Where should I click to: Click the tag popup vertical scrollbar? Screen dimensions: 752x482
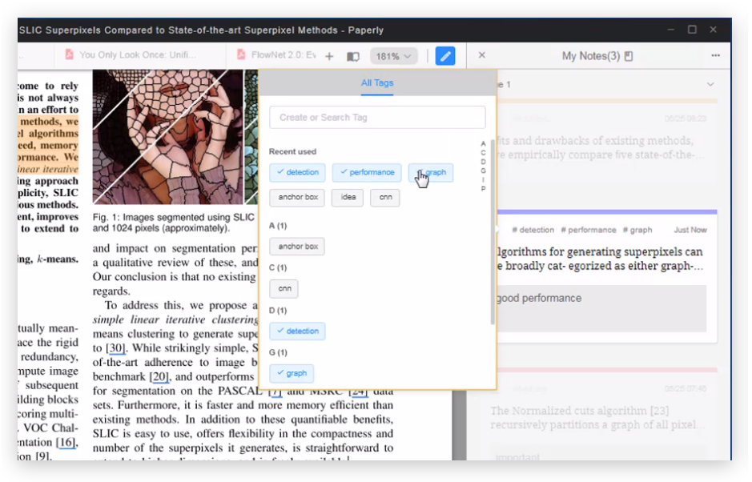[x=493, y=231]
